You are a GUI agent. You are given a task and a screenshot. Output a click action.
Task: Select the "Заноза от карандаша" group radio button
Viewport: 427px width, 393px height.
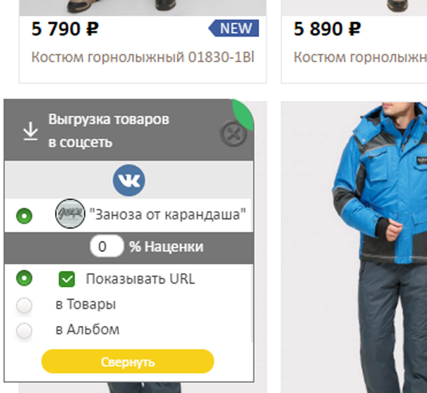click(24, 216)
